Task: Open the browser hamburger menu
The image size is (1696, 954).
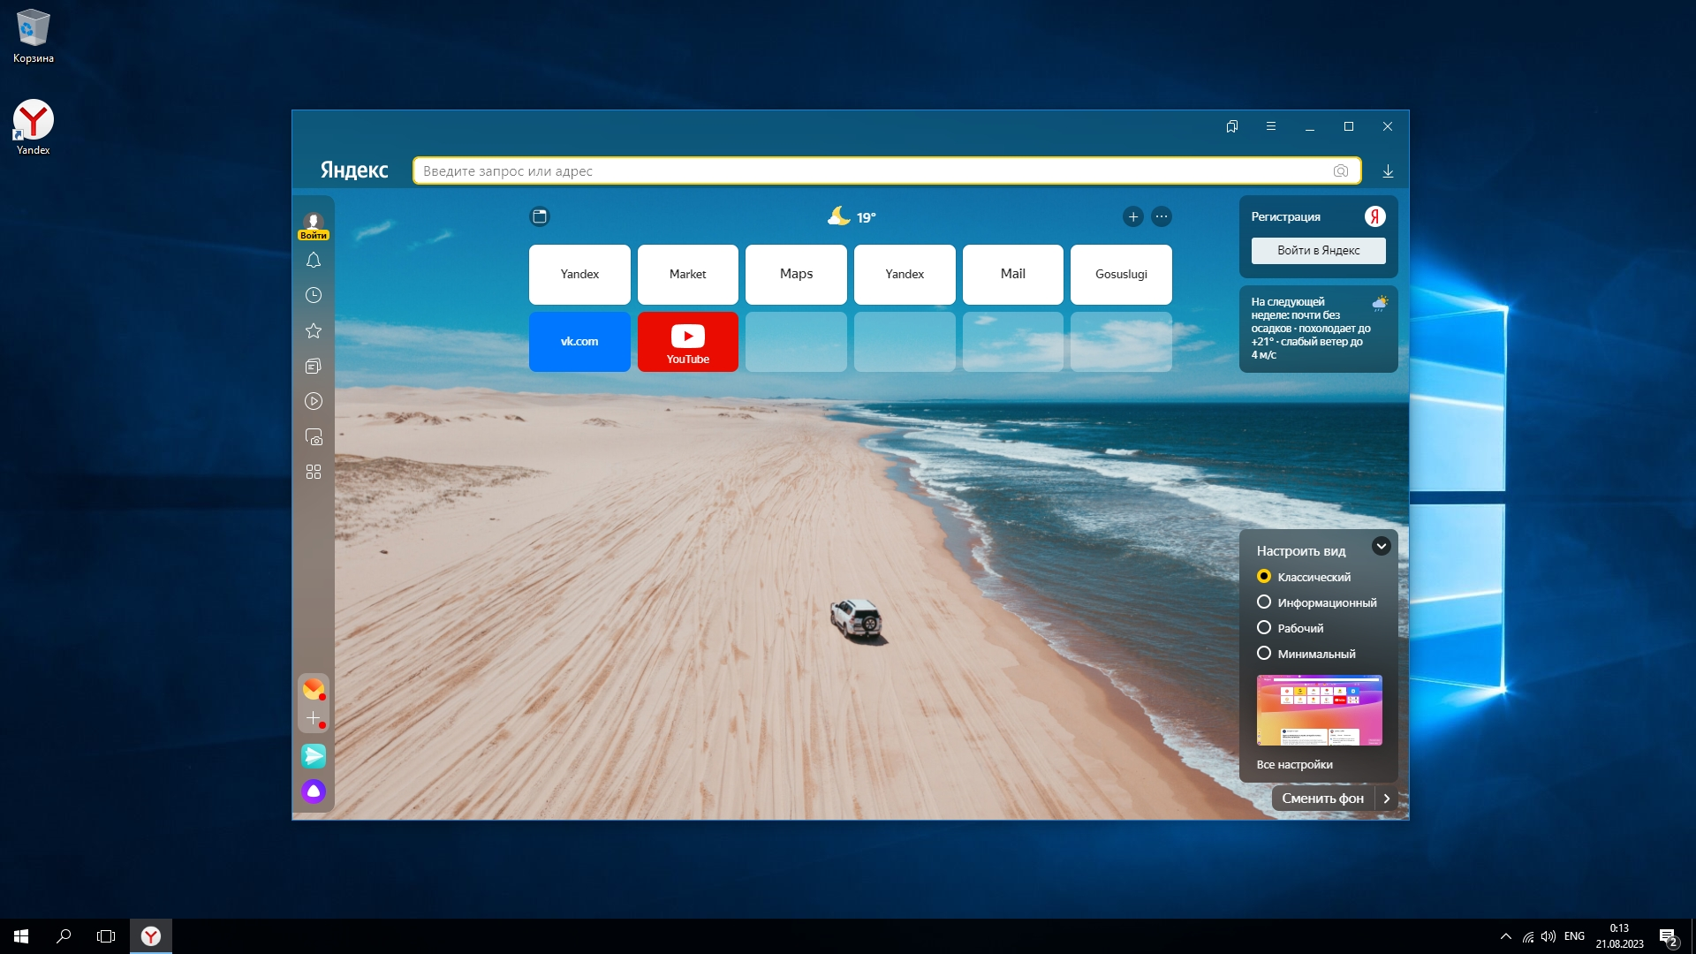Action: (1270, 126)
